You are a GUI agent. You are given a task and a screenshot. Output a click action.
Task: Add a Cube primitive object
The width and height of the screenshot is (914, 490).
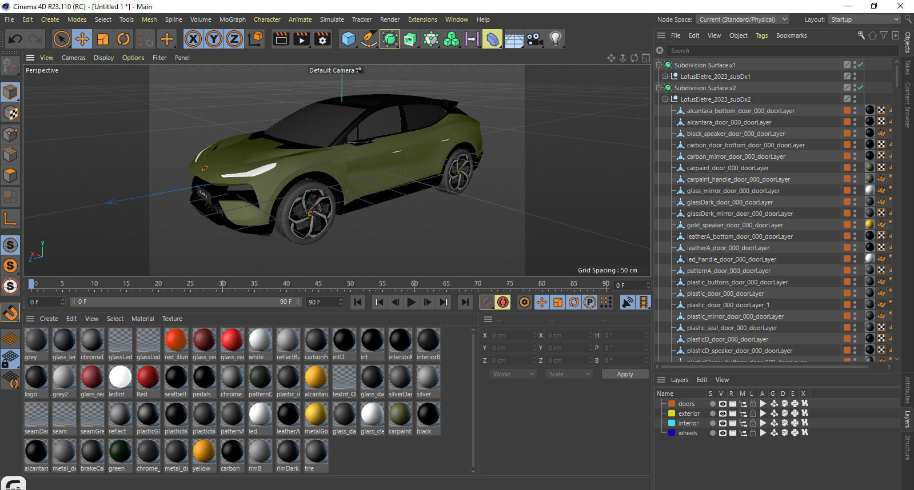point(348,39)
